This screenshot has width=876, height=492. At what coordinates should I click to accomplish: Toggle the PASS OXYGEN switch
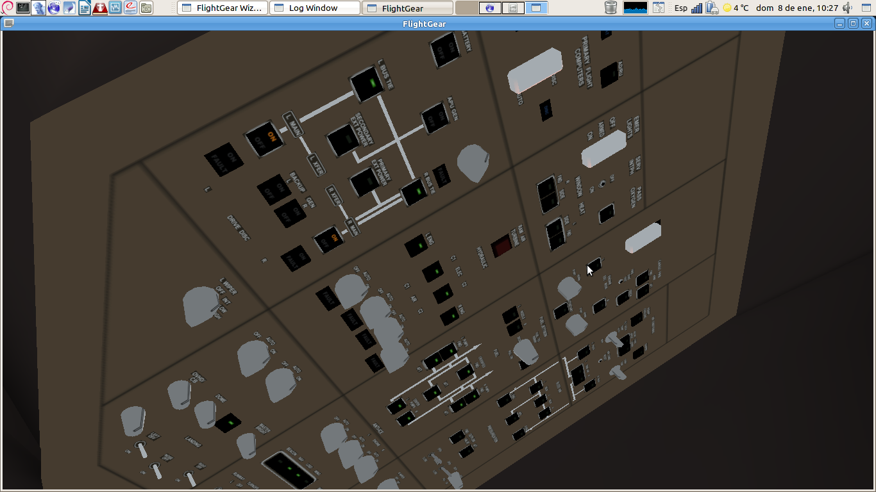[x=606, y=213]
